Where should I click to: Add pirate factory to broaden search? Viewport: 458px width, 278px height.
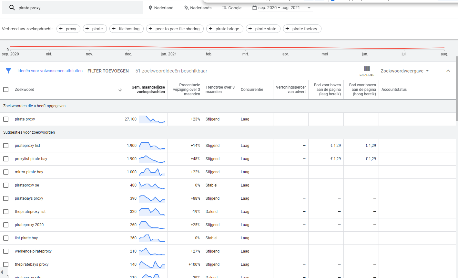pos(302,29)
